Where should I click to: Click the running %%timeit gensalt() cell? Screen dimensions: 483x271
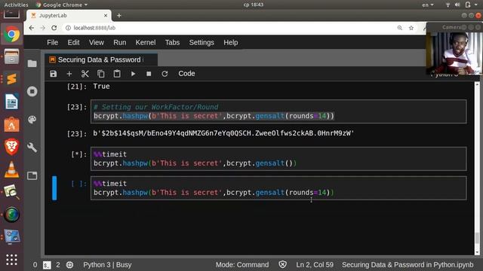(x=278, y=159)
